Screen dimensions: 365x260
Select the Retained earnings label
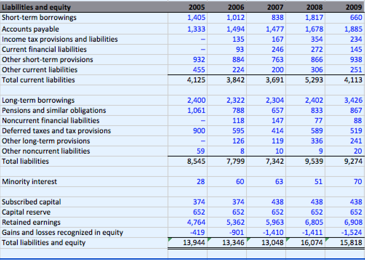pos(30,222)
